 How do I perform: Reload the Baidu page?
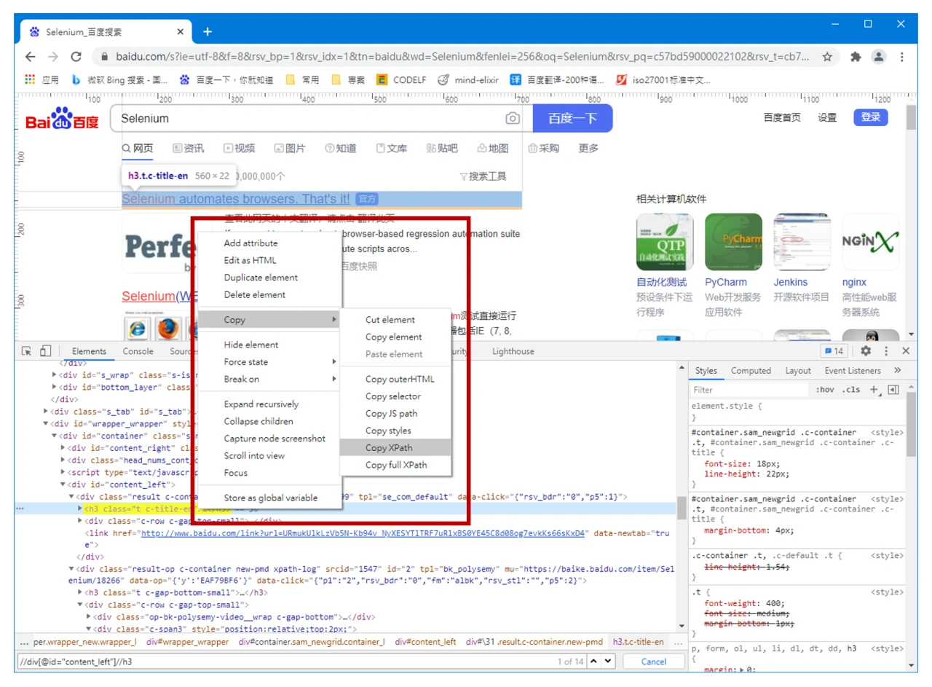pyautogui.click(x=76, y=56)
